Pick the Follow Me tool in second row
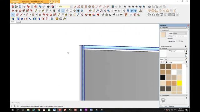This screenshot has height=112, width=200. (x=24, y=11)
